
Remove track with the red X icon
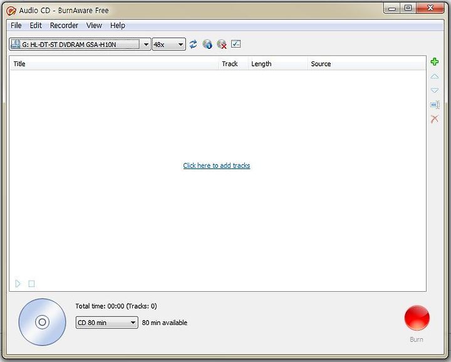(435, 119)
